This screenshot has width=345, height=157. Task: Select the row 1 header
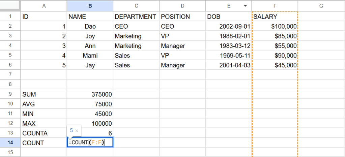(10, 17)
